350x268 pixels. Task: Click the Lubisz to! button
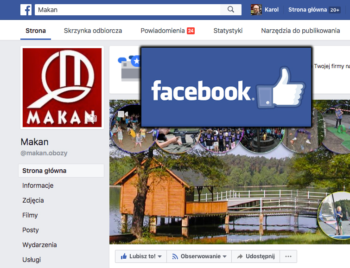tap(141, 256)
